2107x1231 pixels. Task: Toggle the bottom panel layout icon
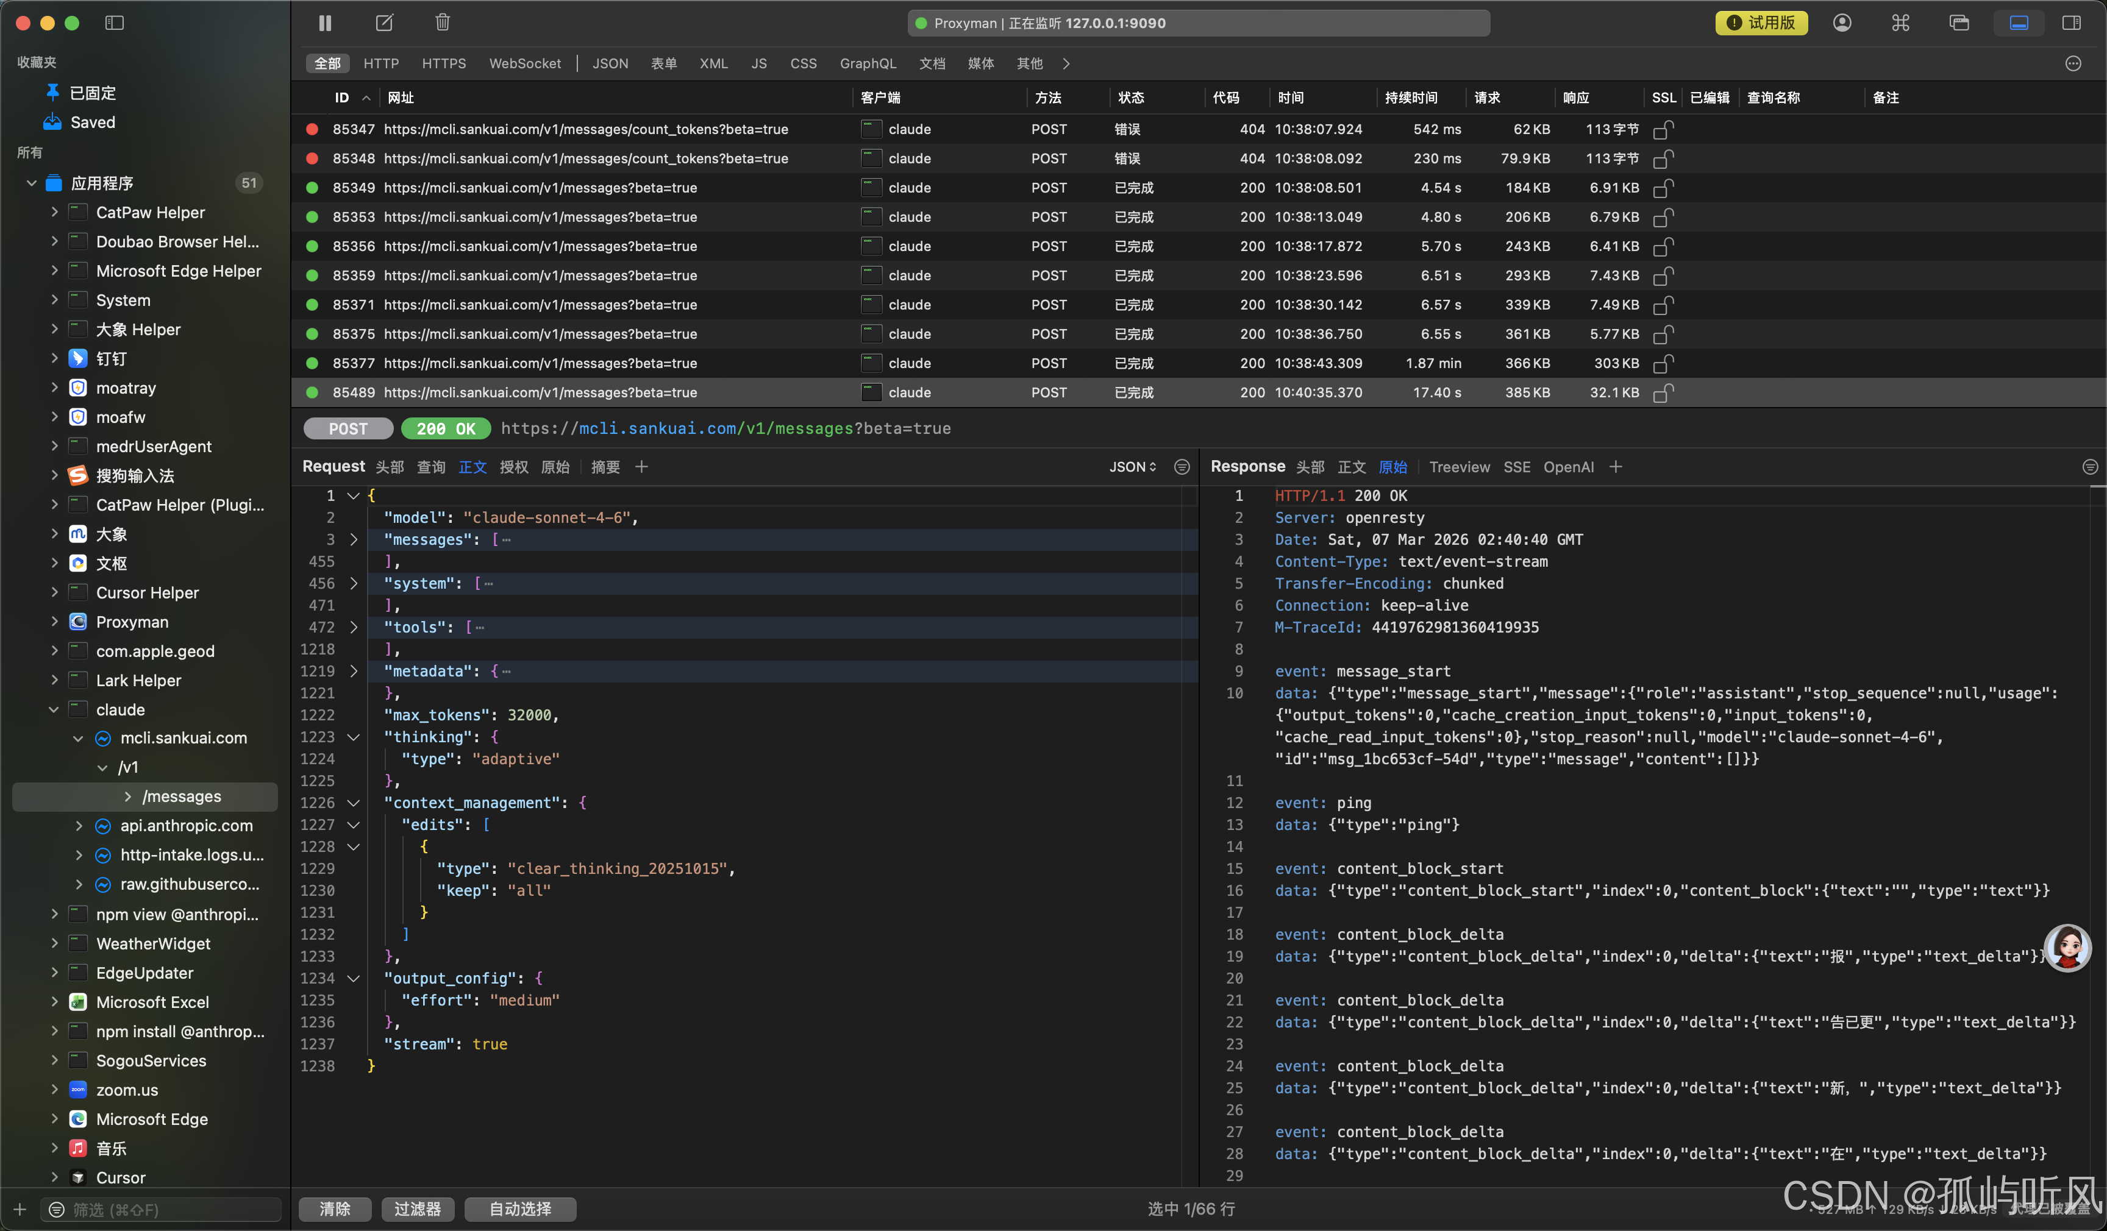[2019, 23]
